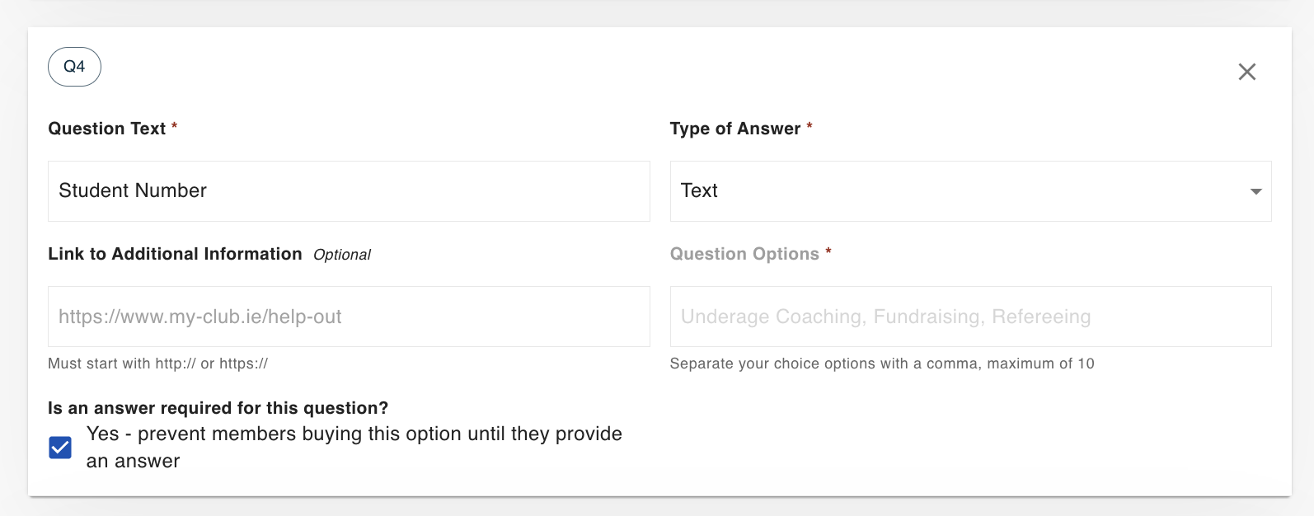Click the asterisk next to Question Options

[828, 251]
